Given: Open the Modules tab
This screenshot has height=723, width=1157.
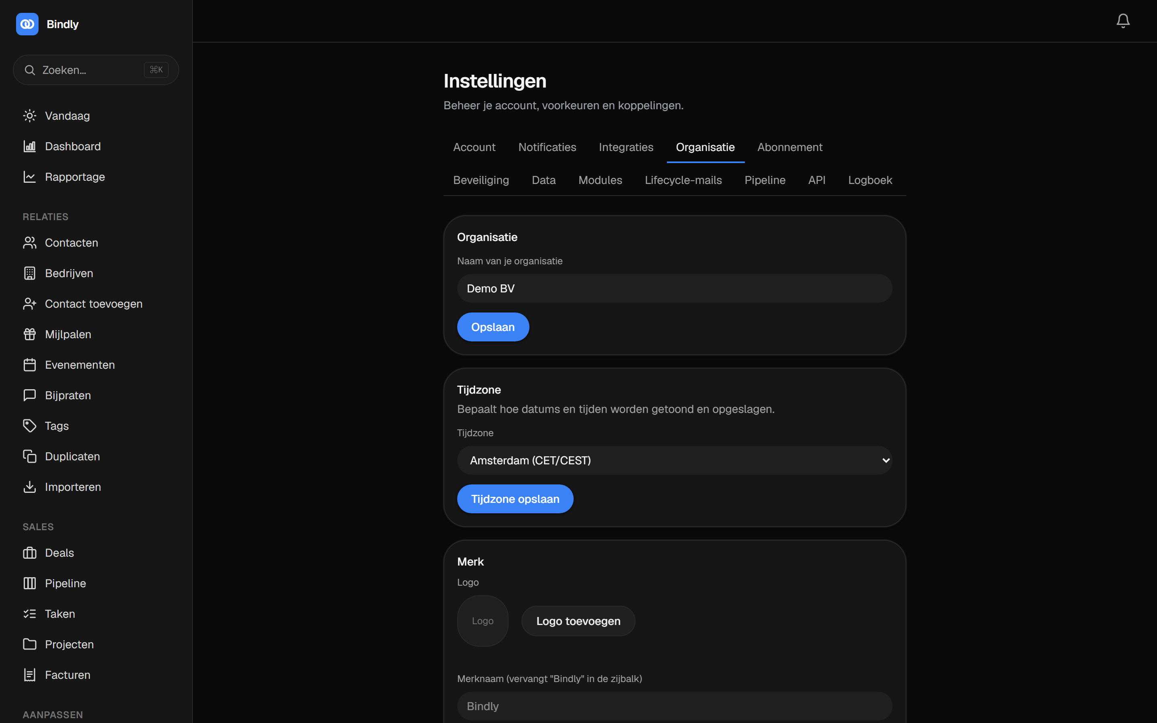Looking at the screenshot, I should 600,180.
